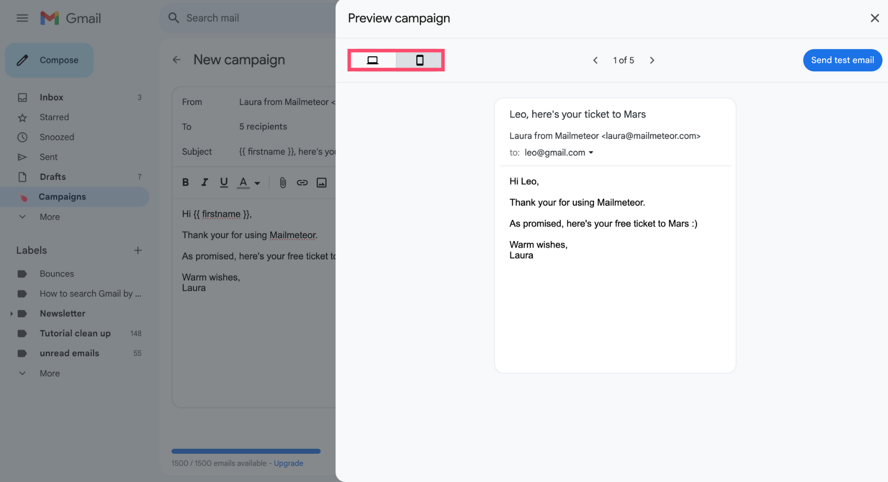The width and height of the screenshot is (888, 482).
Task: Add a new label with plus icon
Action: (138, 250)
